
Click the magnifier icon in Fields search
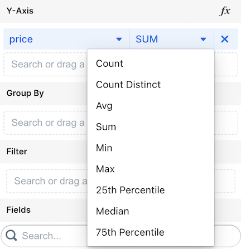tap(11, 236)
